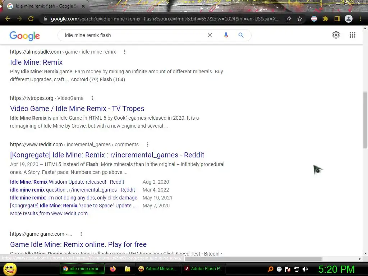Click the 5:20 PM taskbar clock
The image size is (368, 276).
click(x=336, y=269)
